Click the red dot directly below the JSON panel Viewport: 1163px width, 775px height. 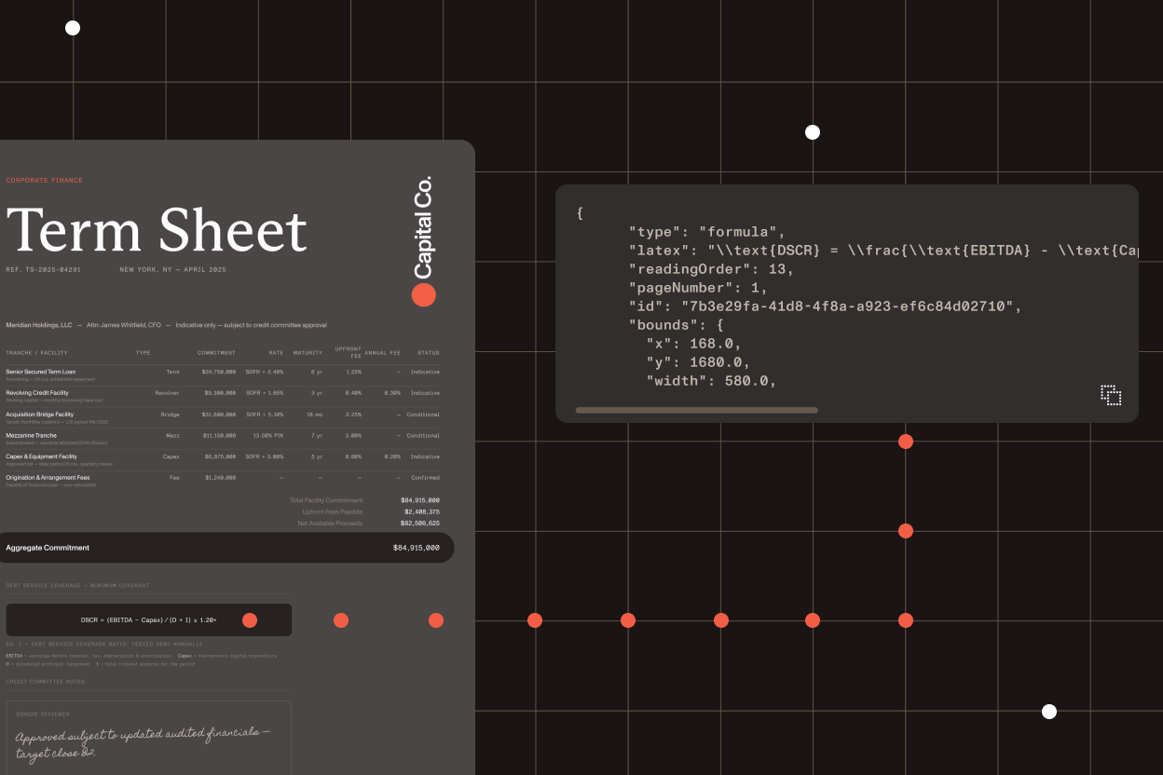905,442
